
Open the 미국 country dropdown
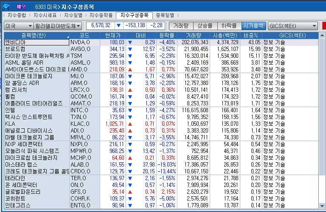tap(18, 26)
